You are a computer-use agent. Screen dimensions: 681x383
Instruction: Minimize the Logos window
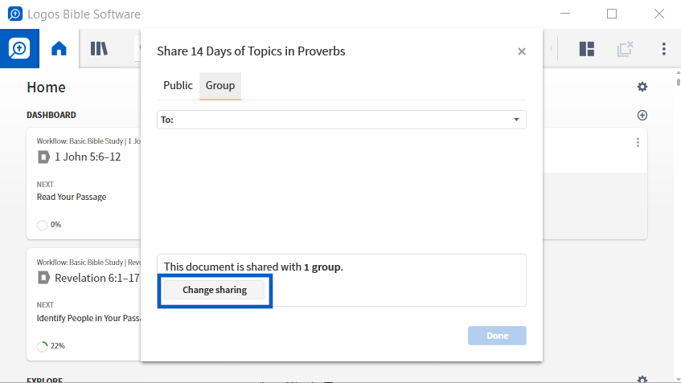(x=565, y=14)
